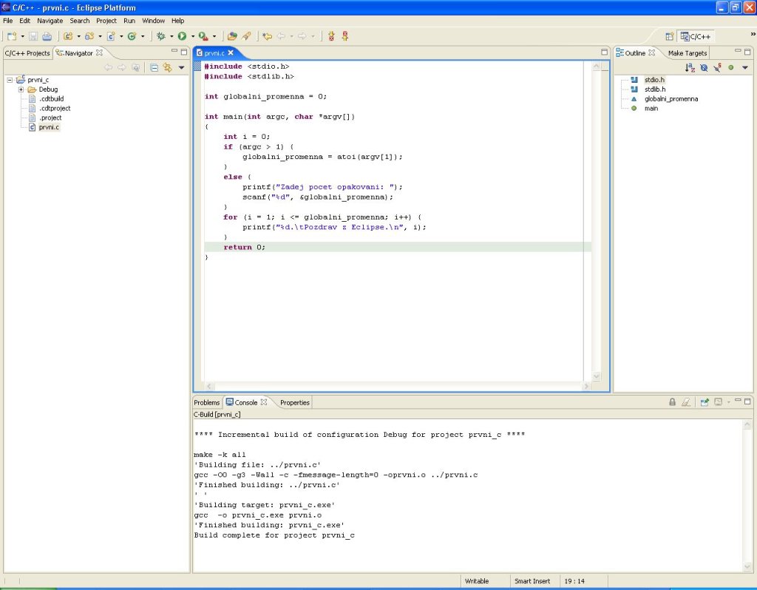Screen dimensions: 757x590
Task: Click the editor horizontal scrollbar
Action: point(398,386)
